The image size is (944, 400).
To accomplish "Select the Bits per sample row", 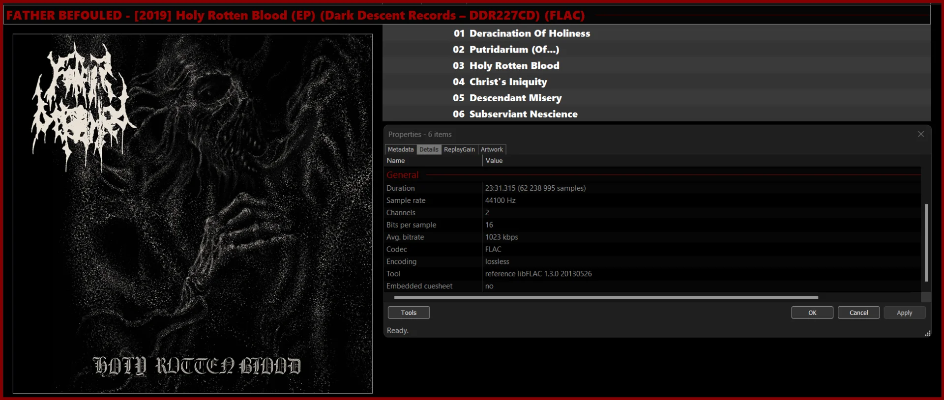I will point(652,225).
